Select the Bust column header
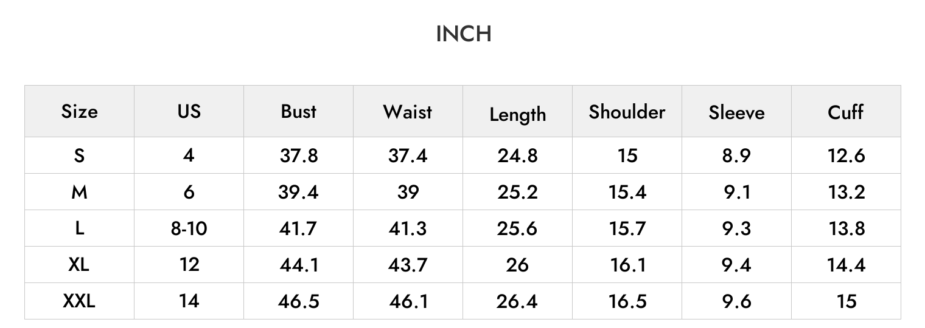 298,111
